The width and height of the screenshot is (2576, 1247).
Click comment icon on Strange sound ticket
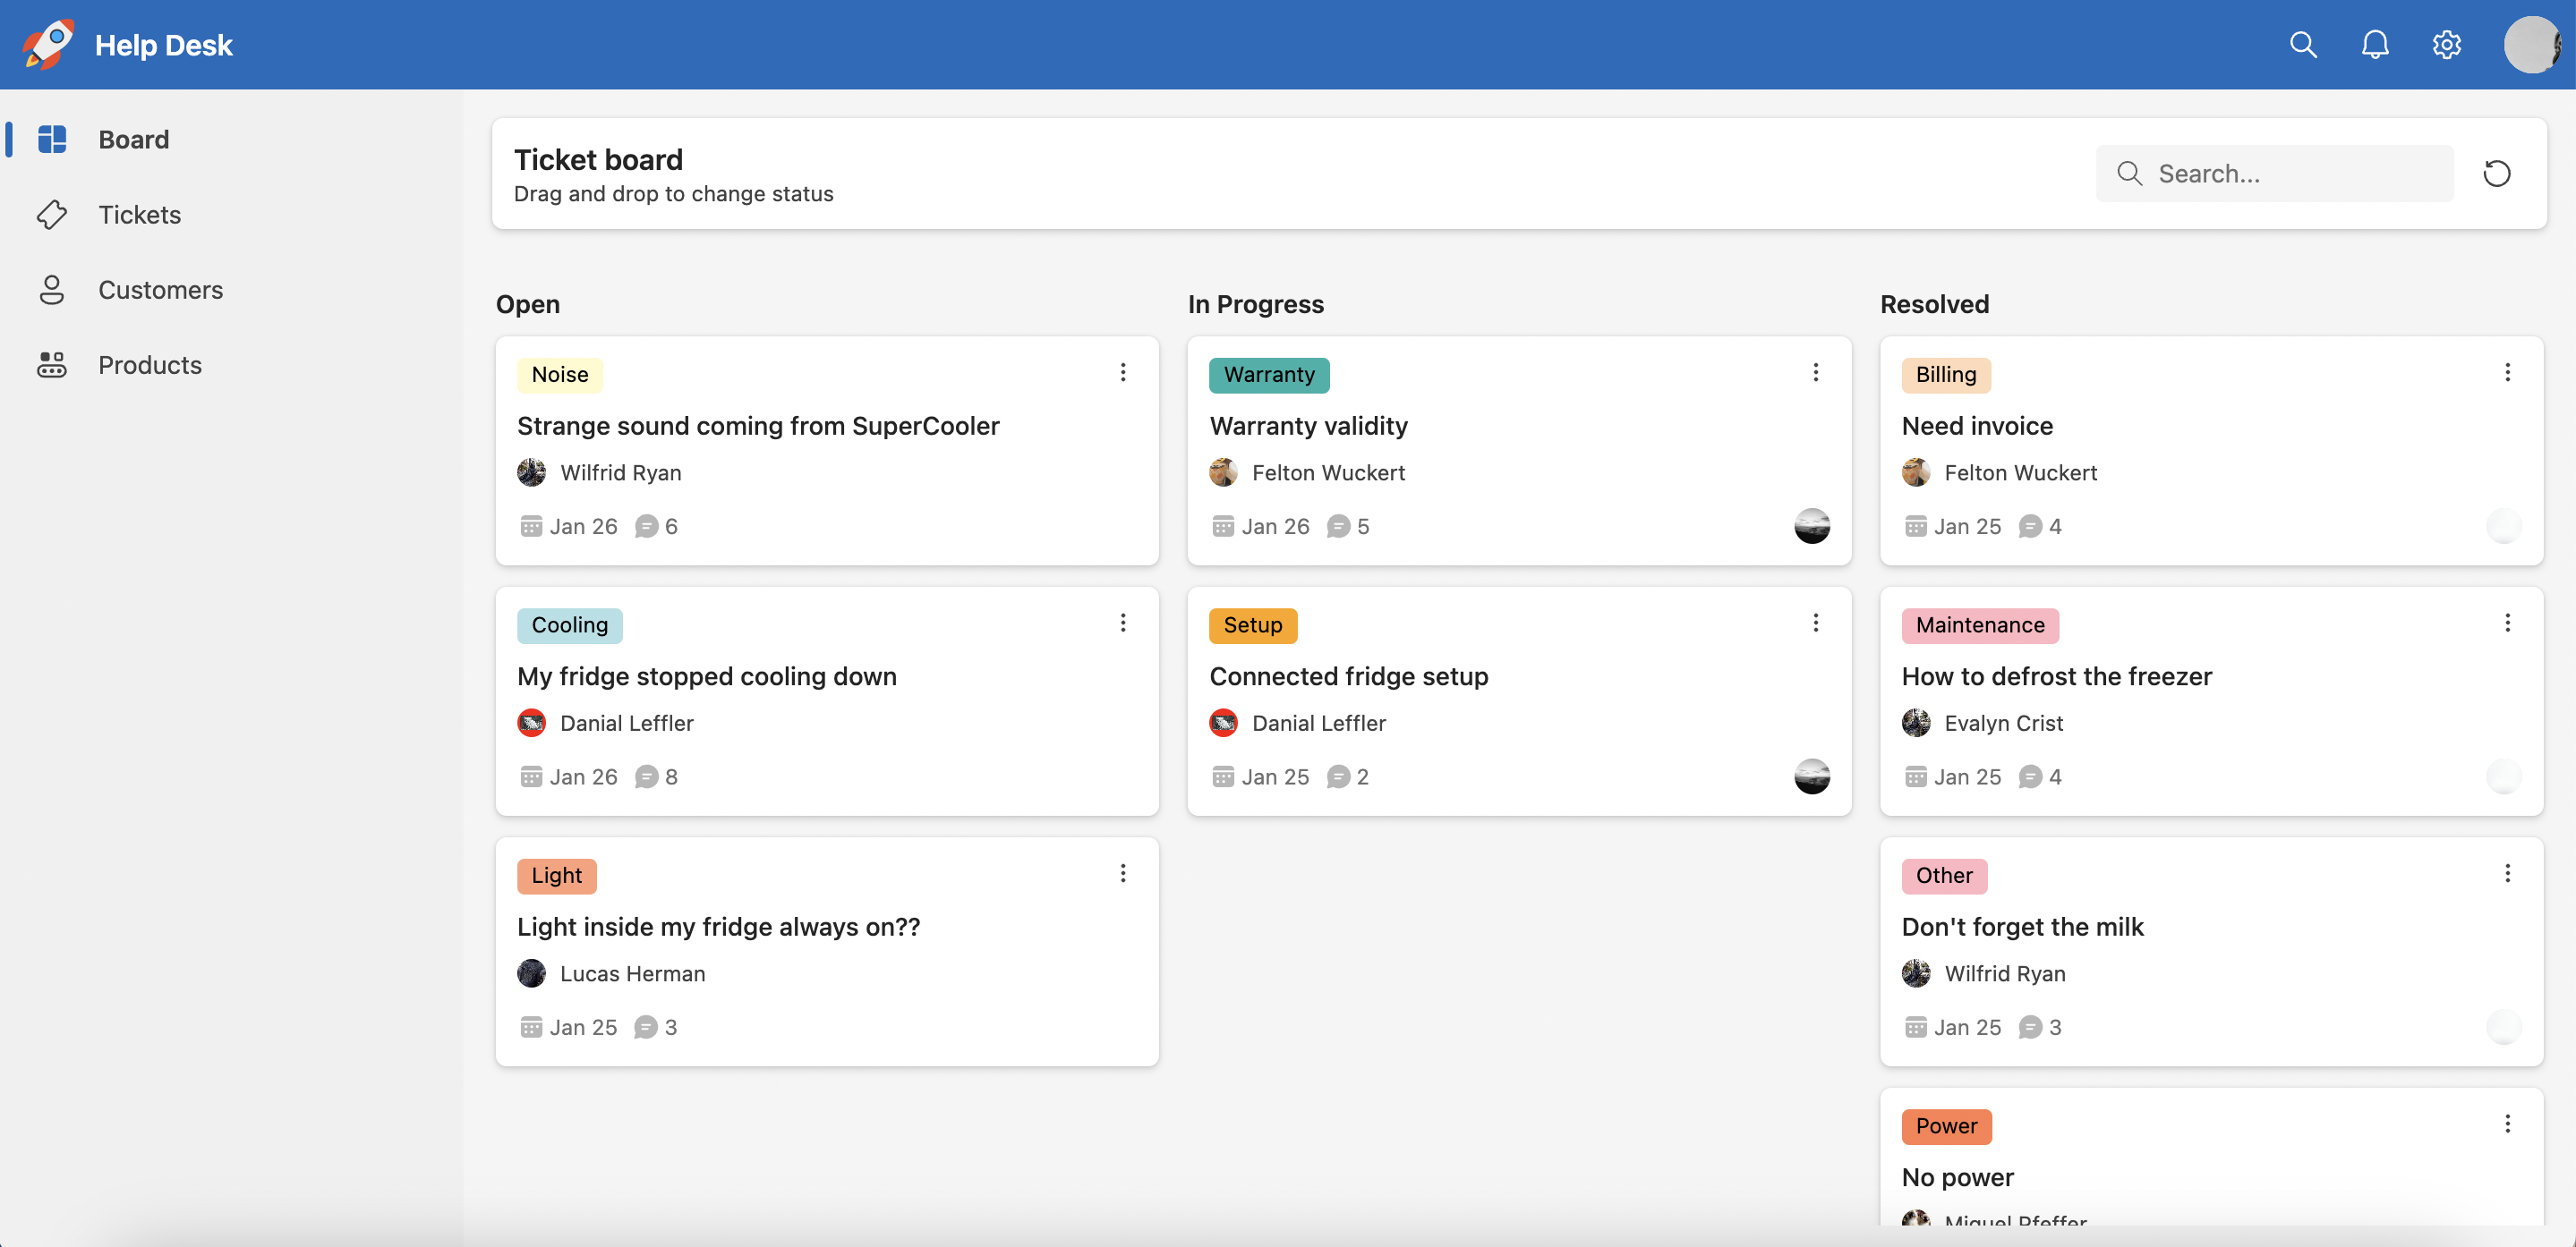pyautogui.click(x=646, y=527)
